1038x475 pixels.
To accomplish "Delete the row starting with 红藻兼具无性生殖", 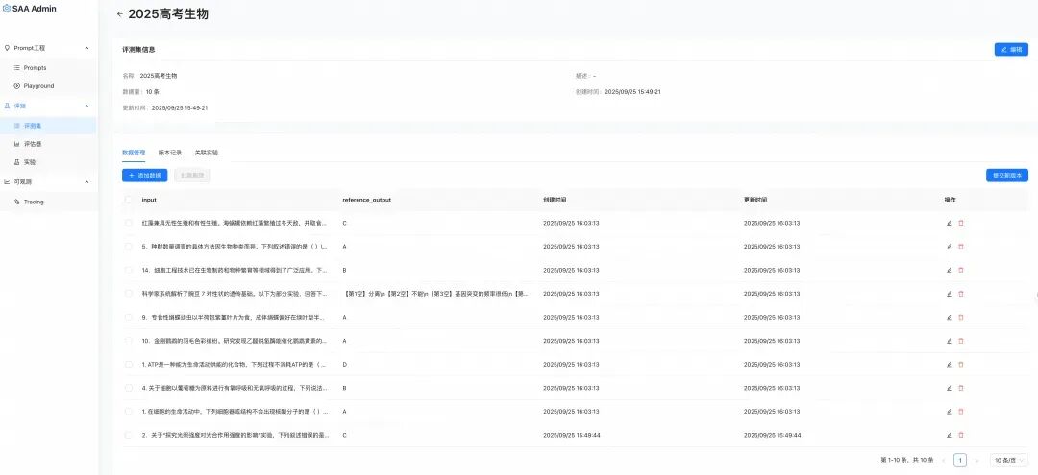I will click(961, 223).
